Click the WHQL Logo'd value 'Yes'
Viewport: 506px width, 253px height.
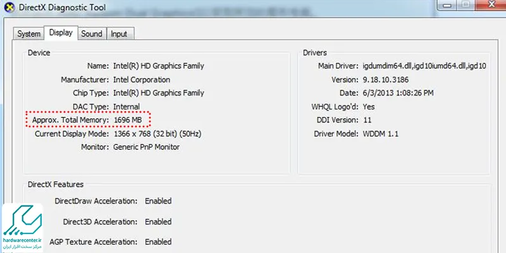(369, 106)
